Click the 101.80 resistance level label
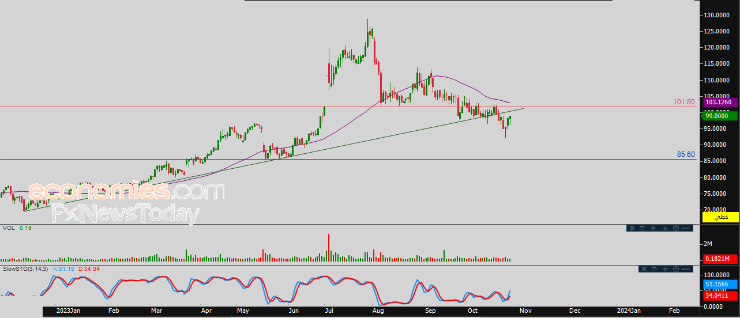This screenshot has height=318, width=740. pyautogui.click(x=683, y=102)
